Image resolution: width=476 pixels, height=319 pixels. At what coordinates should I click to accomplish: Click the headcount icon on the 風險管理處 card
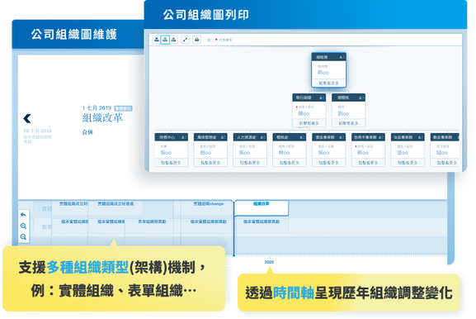coord(223,137)
